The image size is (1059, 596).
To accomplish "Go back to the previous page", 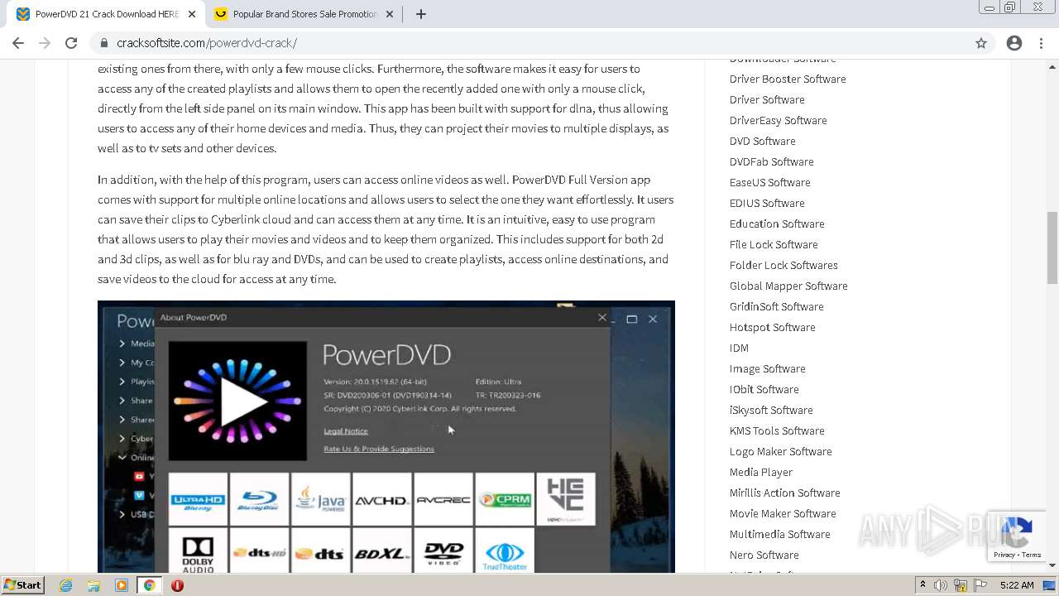I will point(18,43).
